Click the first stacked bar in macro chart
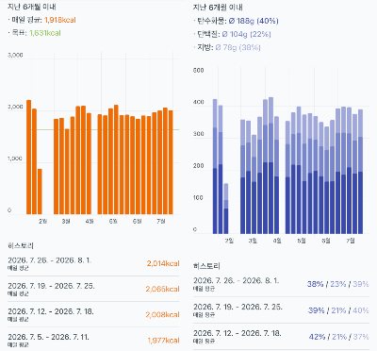Screen dimensions: 377x351 tap(215, 166)
